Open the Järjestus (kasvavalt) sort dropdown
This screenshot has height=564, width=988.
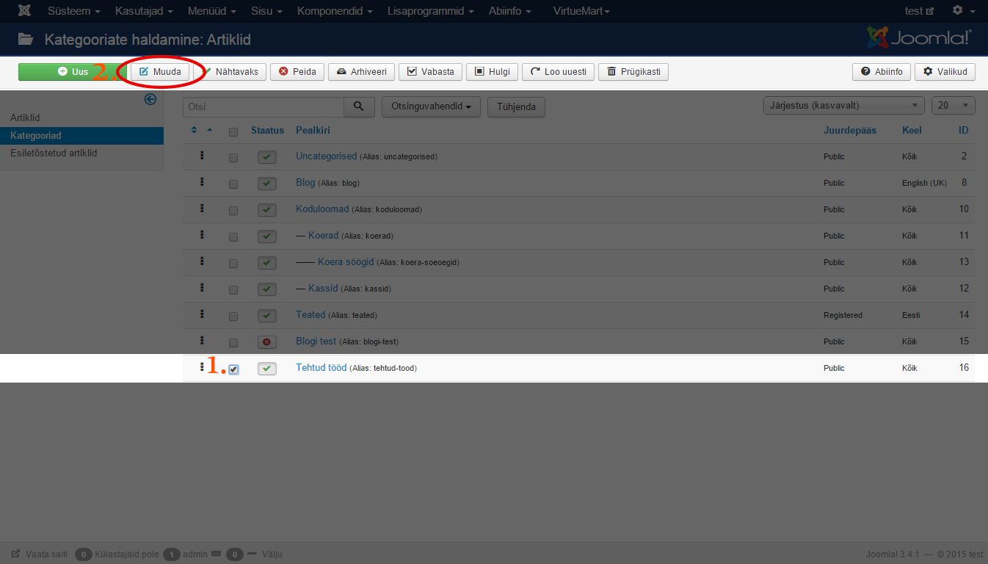coord(844,106)
